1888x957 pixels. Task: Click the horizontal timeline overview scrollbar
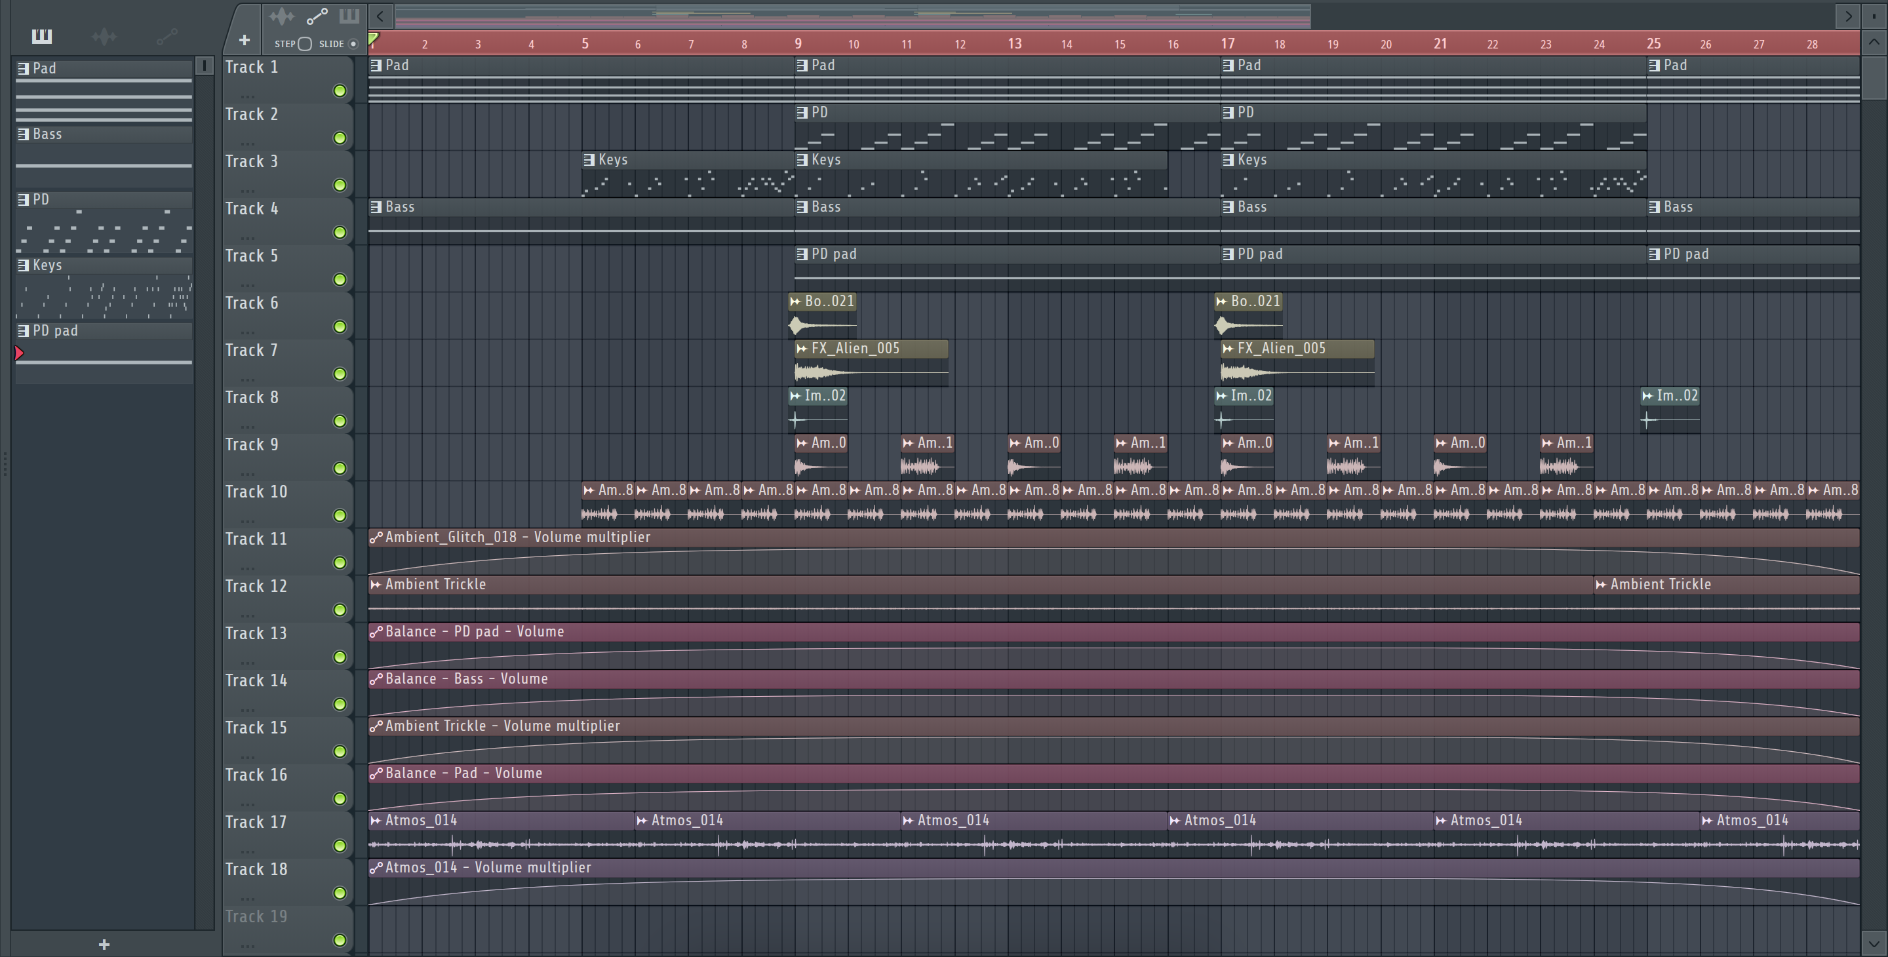pos(853,16)
